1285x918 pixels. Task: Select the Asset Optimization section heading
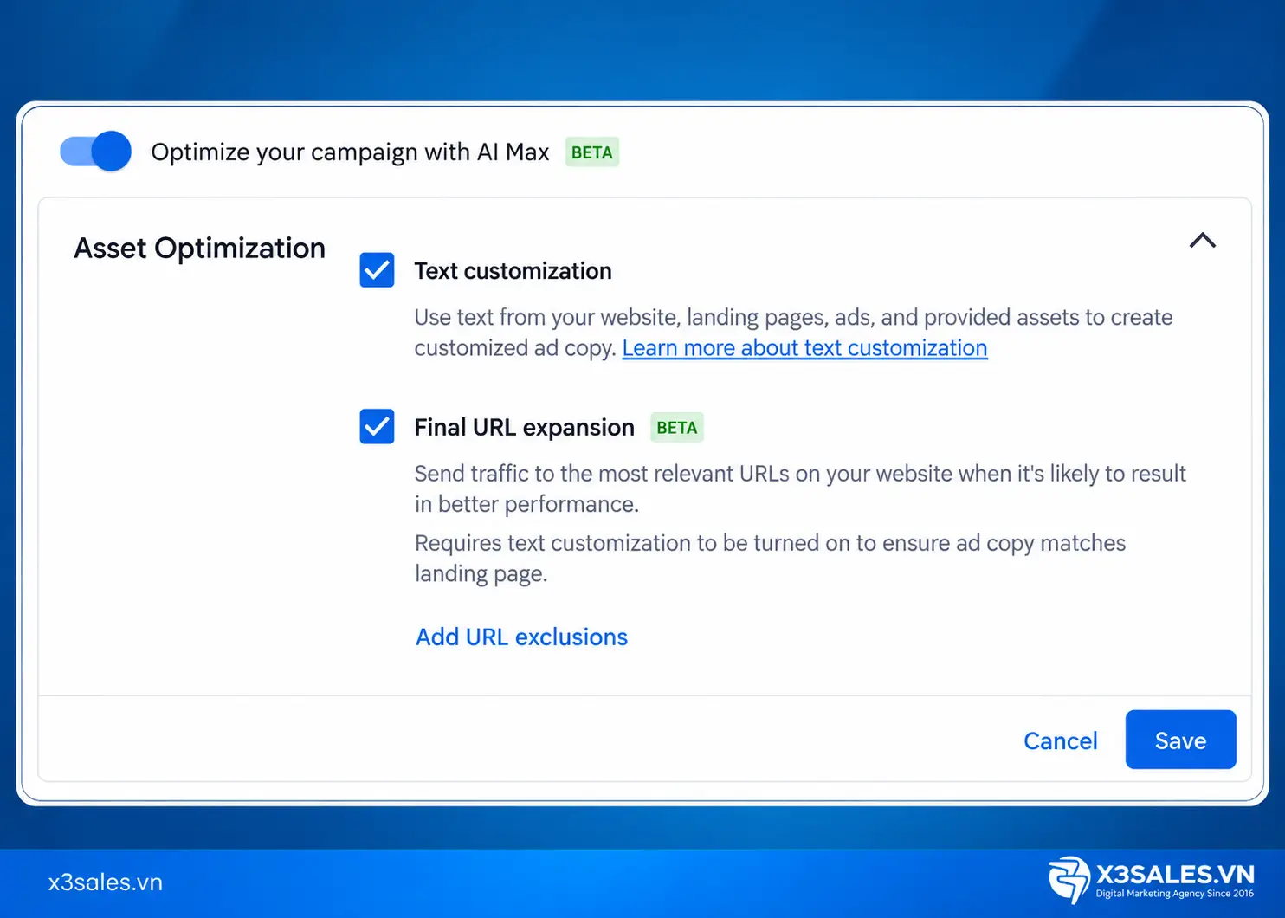[x=199, y=249]
